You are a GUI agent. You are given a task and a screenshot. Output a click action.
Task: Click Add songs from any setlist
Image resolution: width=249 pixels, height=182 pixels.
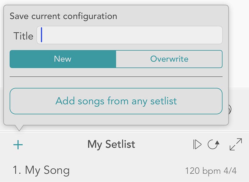coord(116,101)
